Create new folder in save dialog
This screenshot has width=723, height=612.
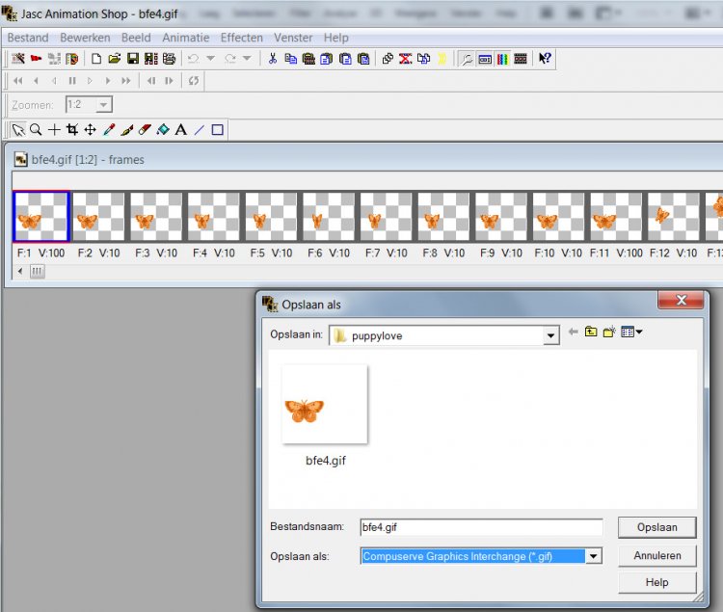(x=611, y=333)
